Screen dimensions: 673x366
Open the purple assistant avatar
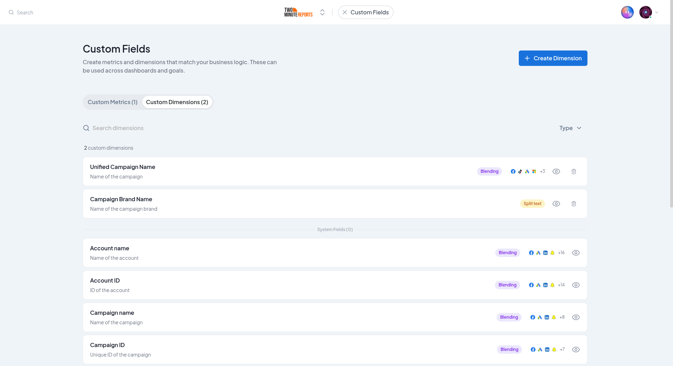click(627, 12)
